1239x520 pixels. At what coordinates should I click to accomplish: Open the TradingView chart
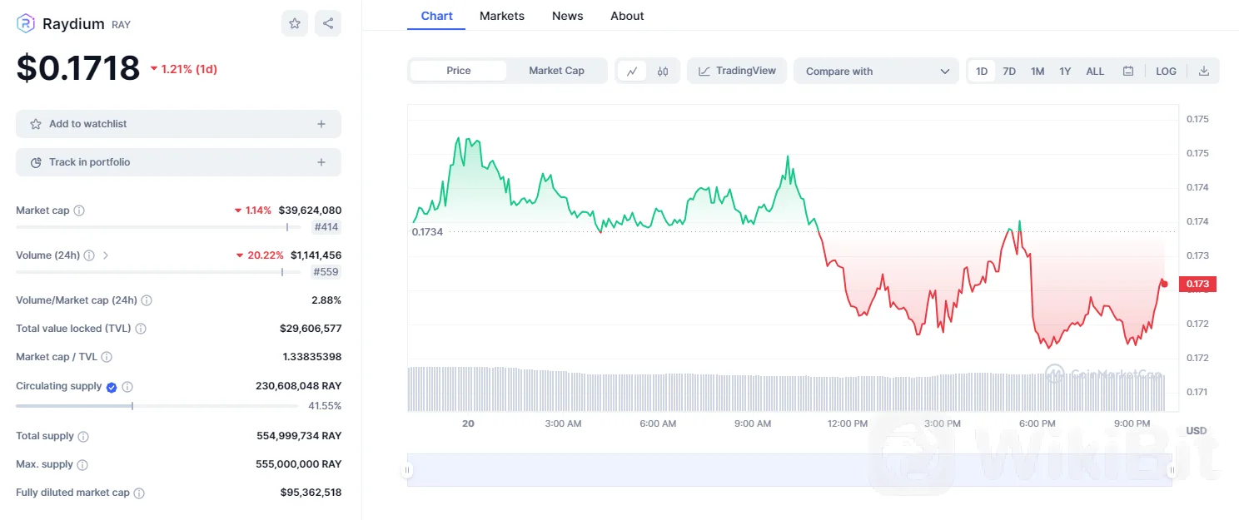coord(737,71)
